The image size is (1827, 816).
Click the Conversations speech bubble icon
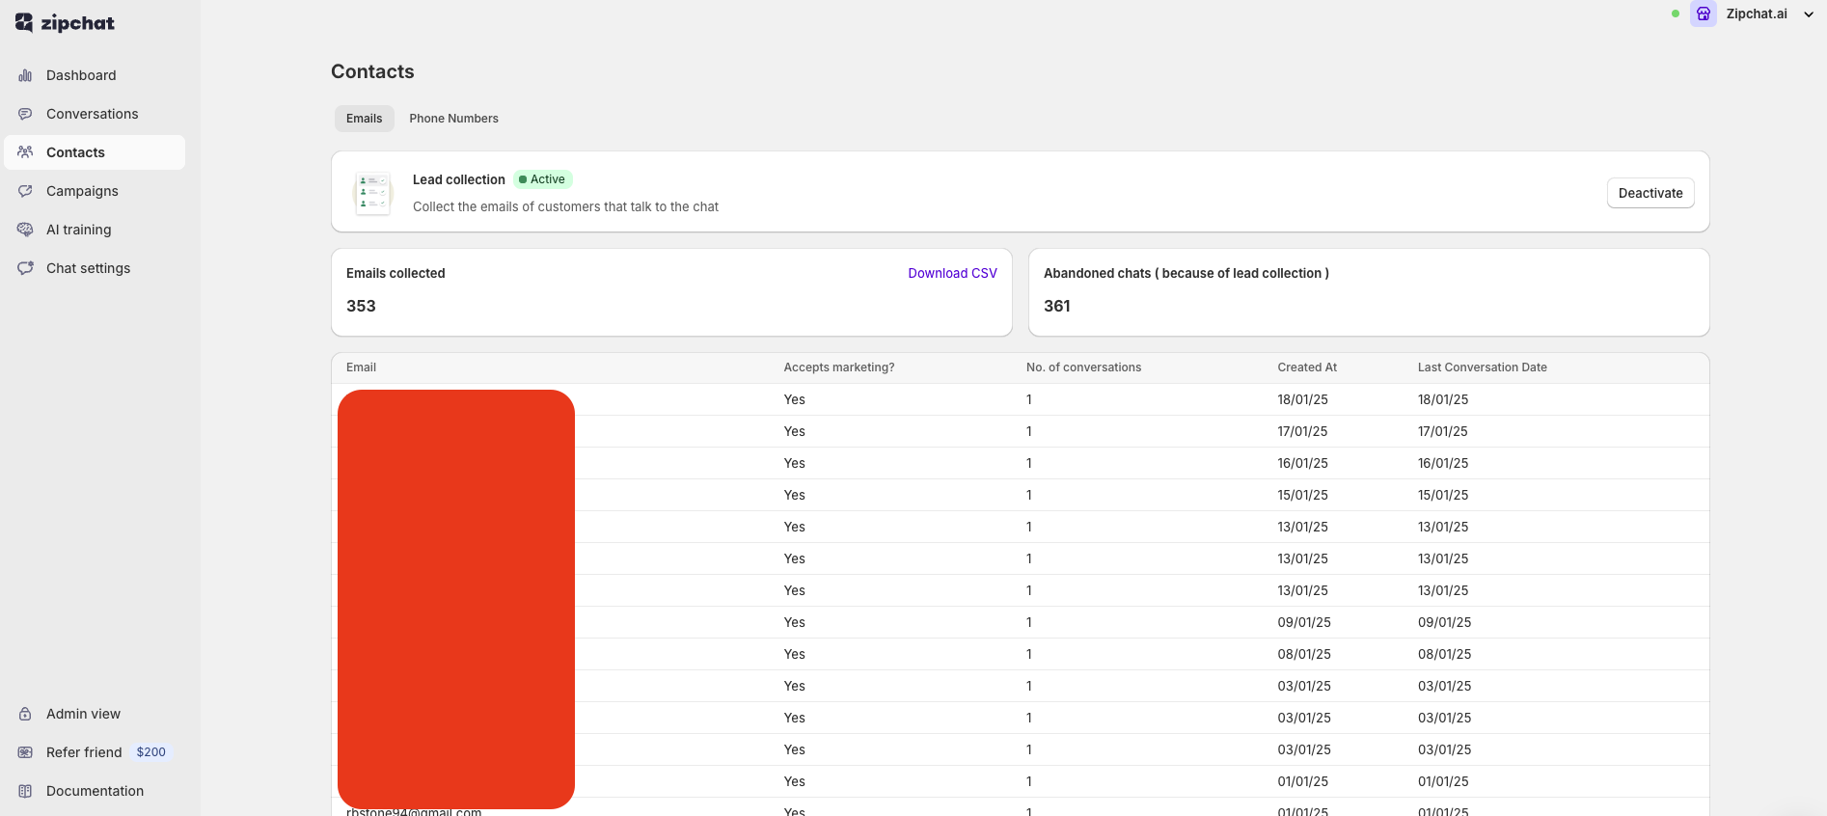25,114
